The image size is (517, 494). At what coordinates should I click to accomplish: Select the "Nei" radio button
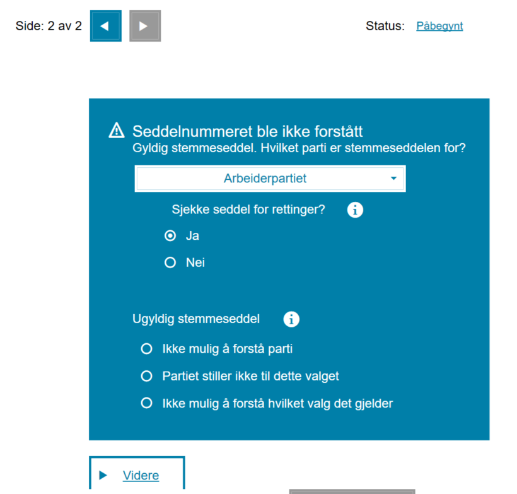170,262
